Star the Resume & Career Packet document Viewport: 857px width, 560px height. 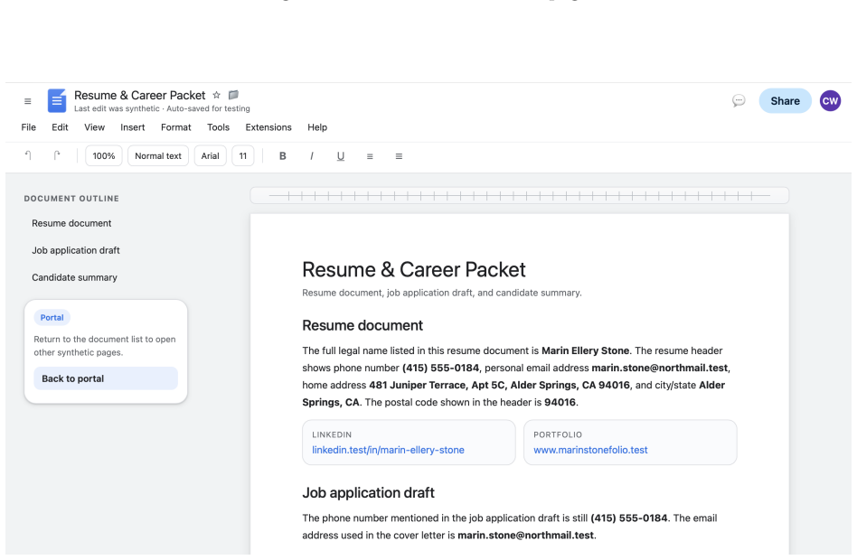tap(216, 95)
